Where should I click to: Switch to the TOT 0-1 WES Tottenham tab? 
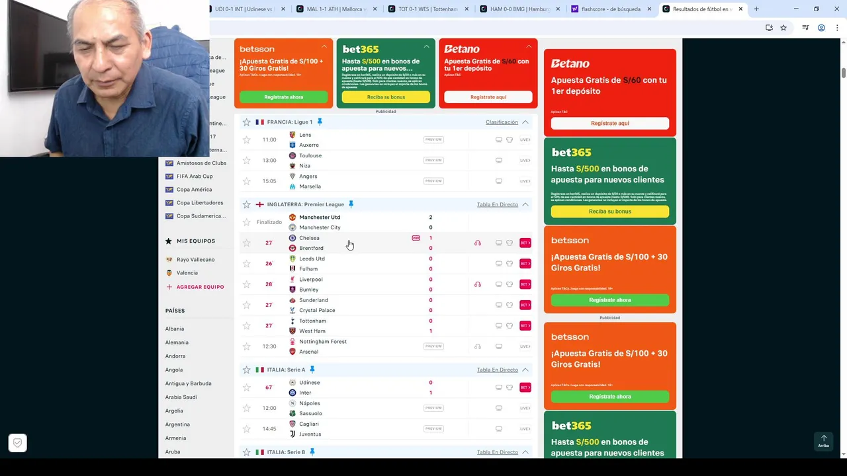tap(427, 9)
